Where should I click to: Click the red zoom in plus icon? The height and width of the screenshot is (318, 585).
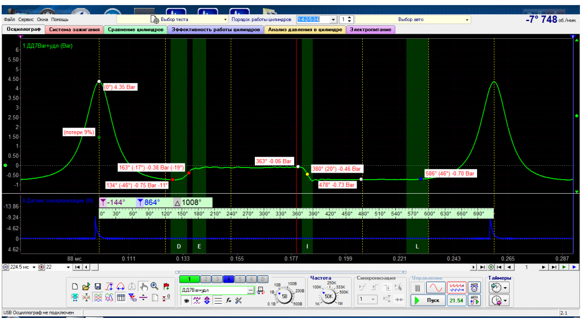(41, 267)
